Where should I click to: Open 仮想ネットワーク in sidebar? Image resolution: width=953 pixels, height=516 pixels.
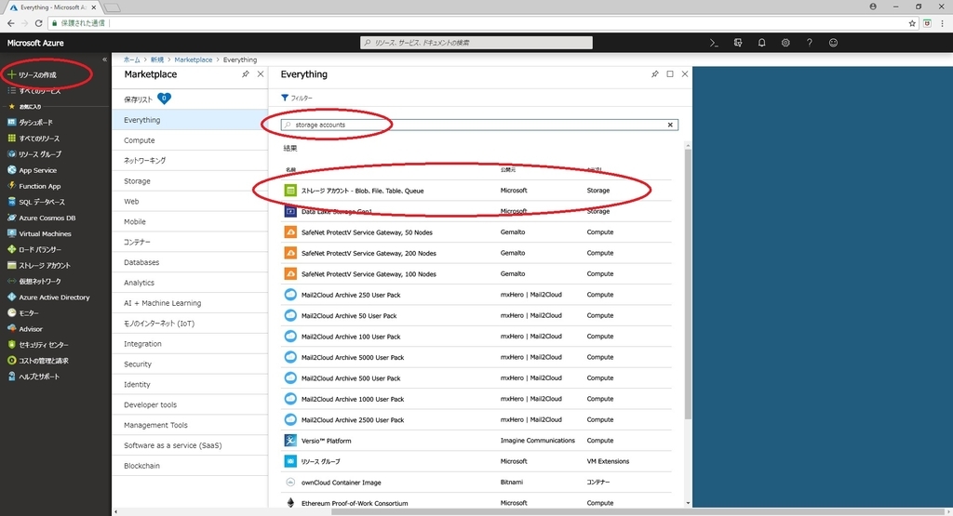point(34,282)
